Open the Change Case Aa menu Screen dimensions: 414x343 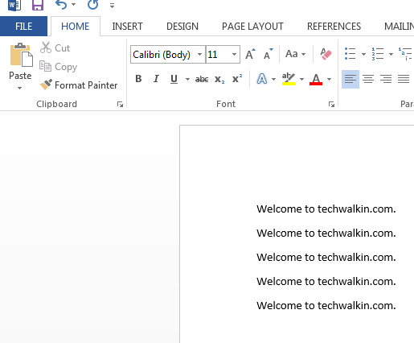[295, 54]
